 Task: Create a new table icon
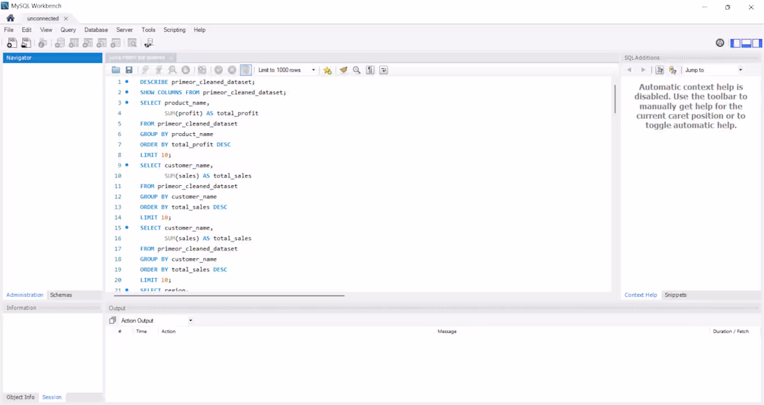[x=74, y=43]
